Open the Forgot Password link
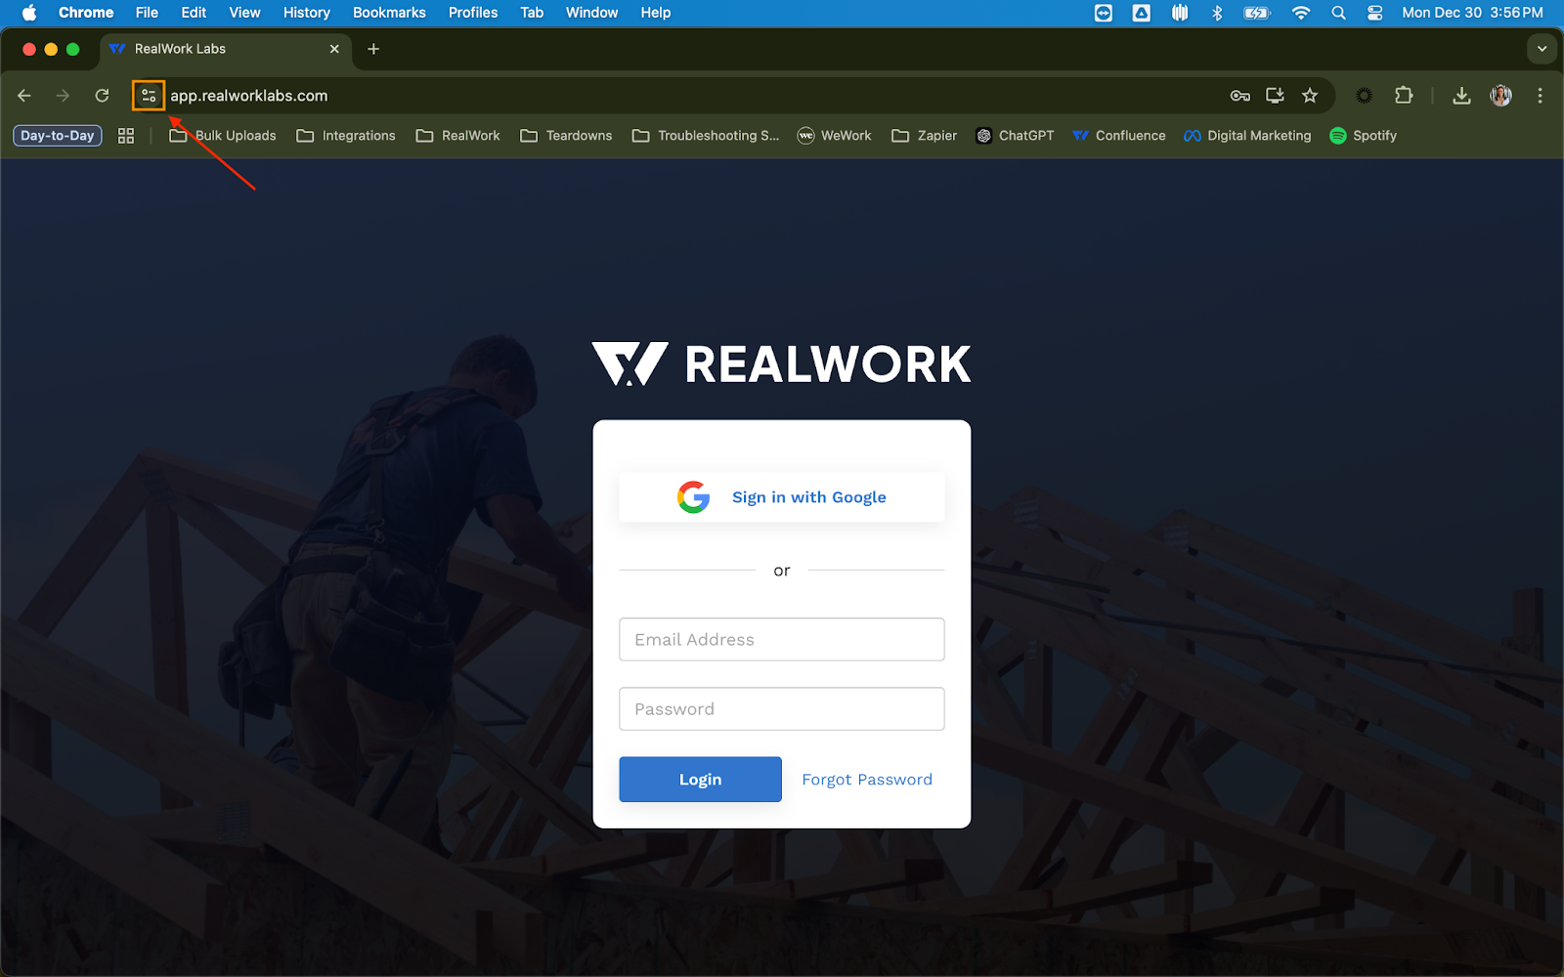 coord(867,780)
